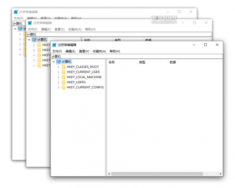
Task: Click the rearmost window's Registry Editor title icon
Action: [16, 12]
